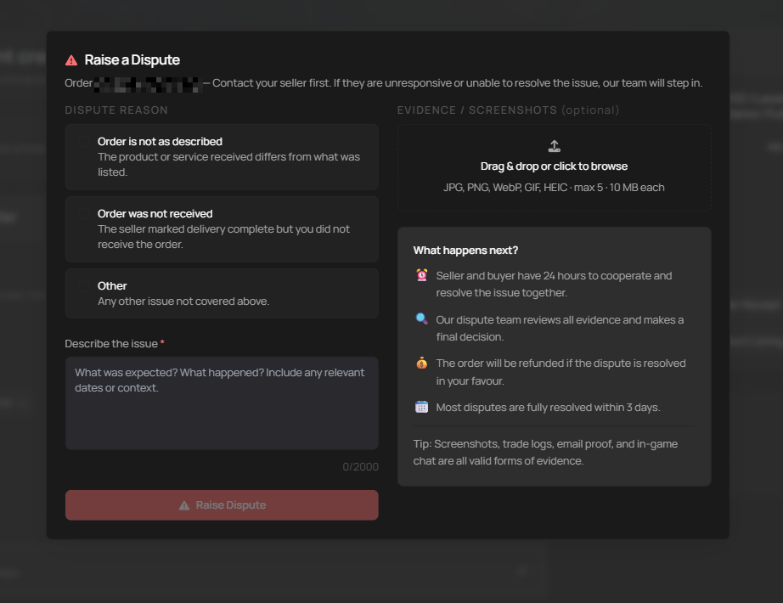
Task: Click the 0/2000 character counter
Action: (x=360, y=467)
